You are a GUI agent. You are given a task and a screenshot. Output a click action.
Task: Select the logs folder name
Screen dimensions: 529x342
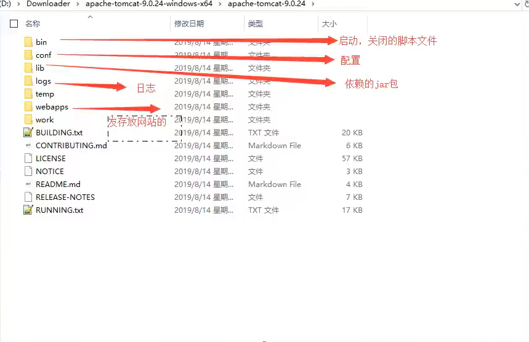pyautogui.click(x=43, y=81)
